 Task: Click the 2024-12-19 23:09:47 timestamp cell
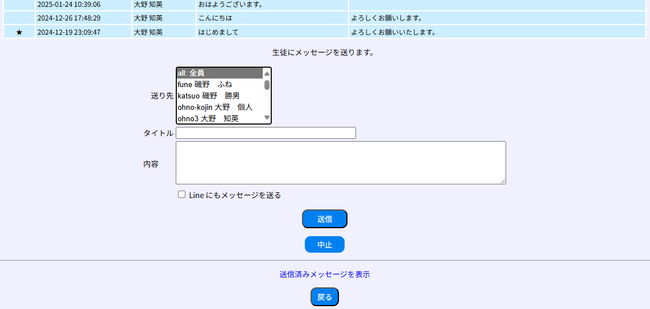pos(69,32)
